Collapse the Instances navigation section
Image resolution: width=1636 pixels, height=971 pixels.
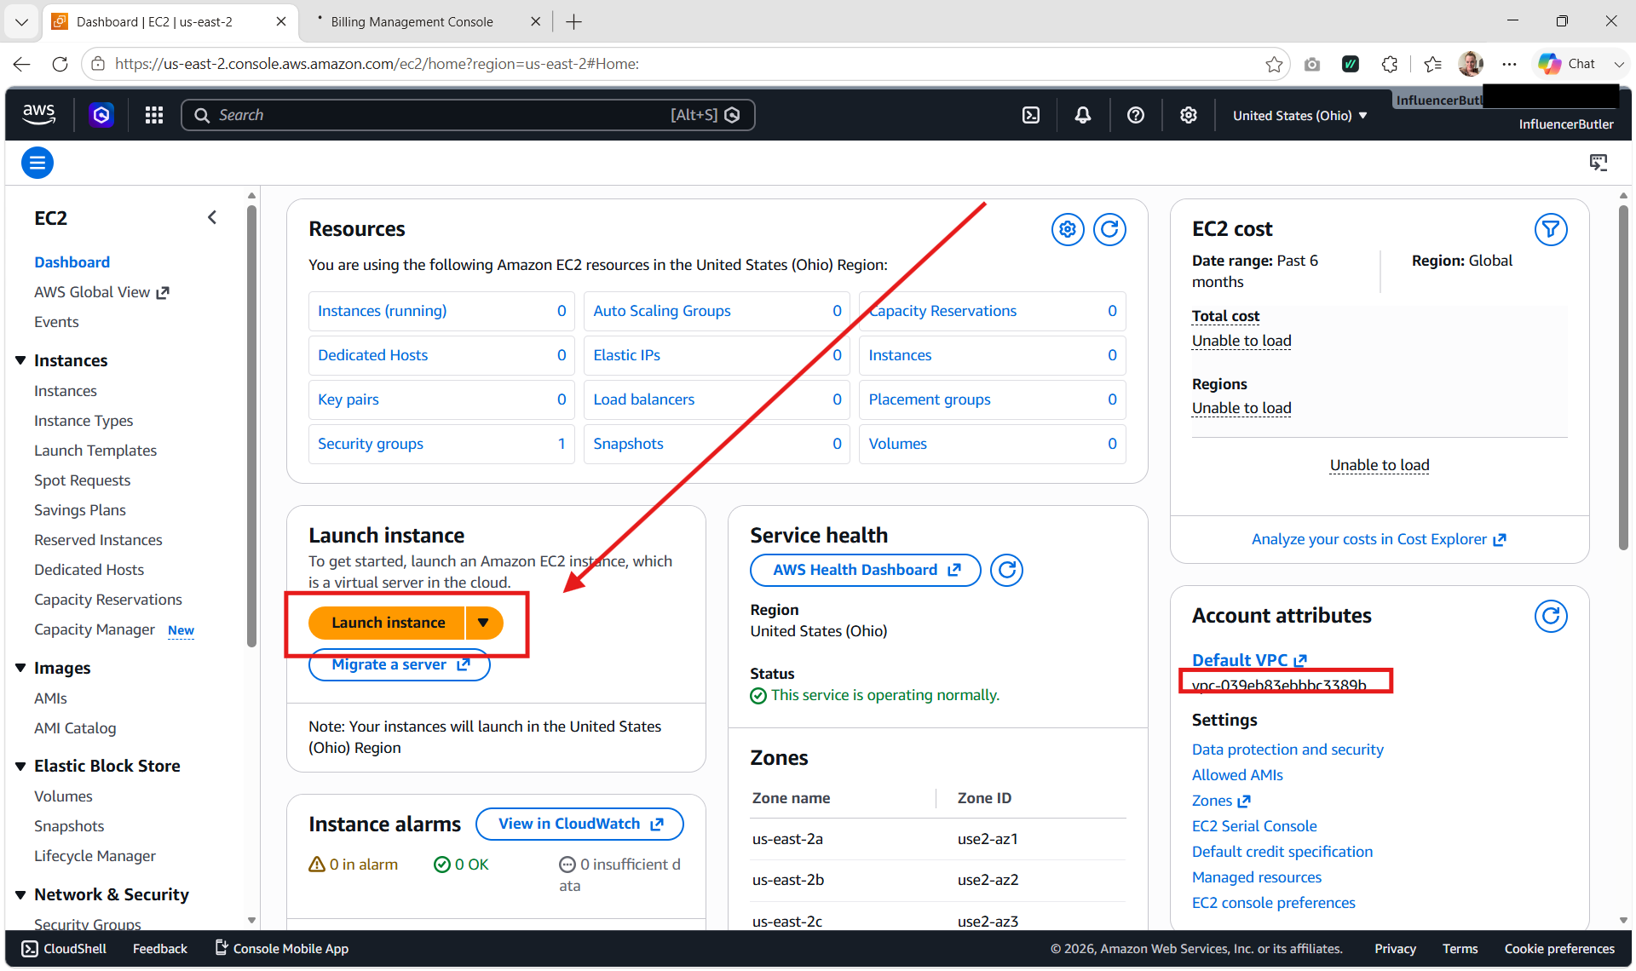20,360
